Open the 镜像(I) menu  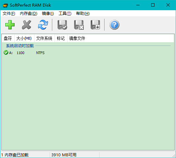tap(48, 14)
